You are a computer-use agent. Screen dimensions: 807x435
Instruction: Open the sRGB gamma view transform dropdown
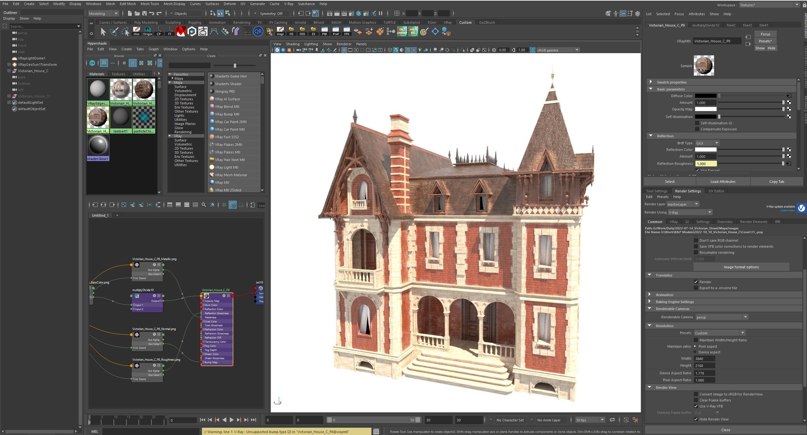(x=558, y=50)
